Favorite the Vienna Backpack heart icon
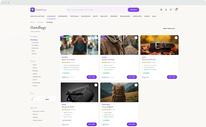206x127 pixels. (136, 85)
